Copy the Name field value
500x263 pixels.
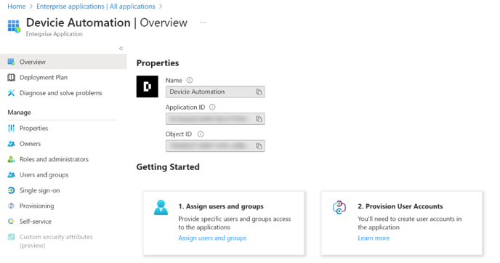(x=259, y=92)
